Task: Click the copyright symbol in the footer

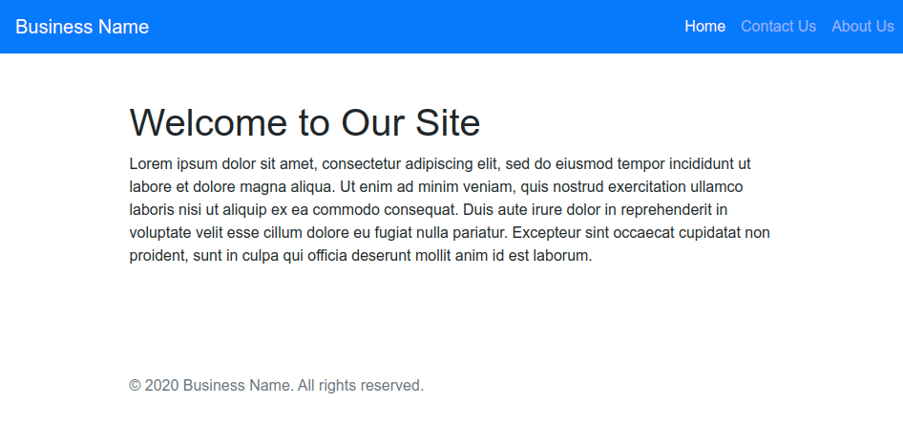Action: coord(135,386)
